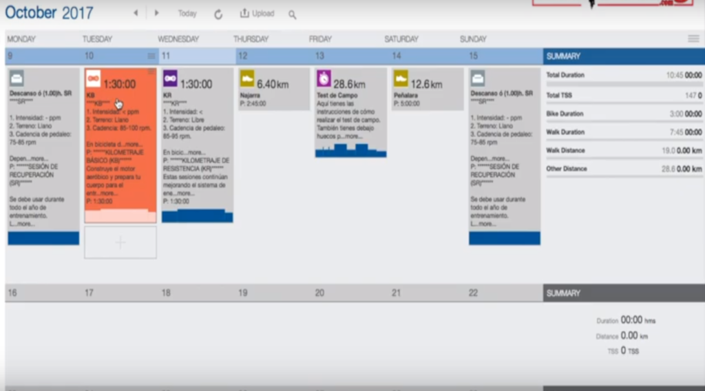This screenshot has width=705, height=391.
Task: Click the Today button
Action: 187,14
